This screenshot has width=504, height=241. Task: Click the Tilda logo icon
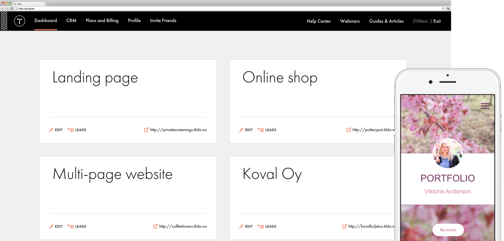click(19, 21)
